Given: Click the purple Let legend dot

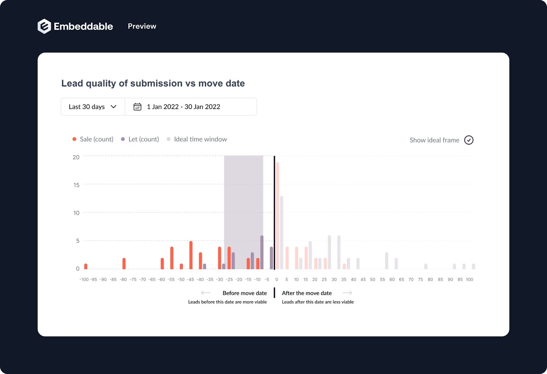Looking at the screenshot, I should click(x=122, y=139).
